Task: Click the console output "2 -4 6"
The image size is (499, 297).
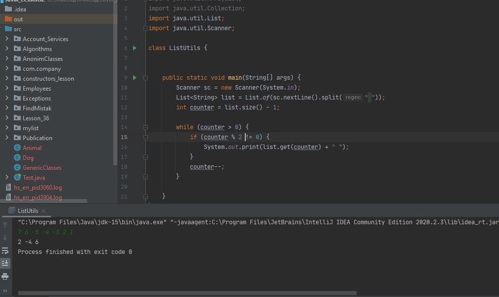Action: (28, 242)
